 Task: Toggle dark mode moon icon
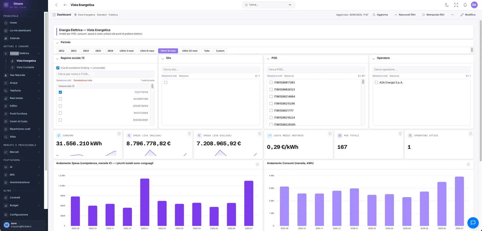[447, 5]
